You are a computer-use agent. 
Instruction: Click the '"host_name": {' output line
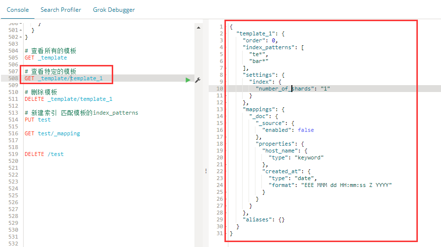pos(284,151)
